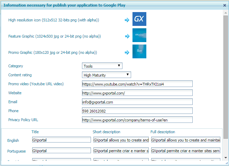
Task: Expand the Content rating High Maturity dropdown
Action: (107, 75)
